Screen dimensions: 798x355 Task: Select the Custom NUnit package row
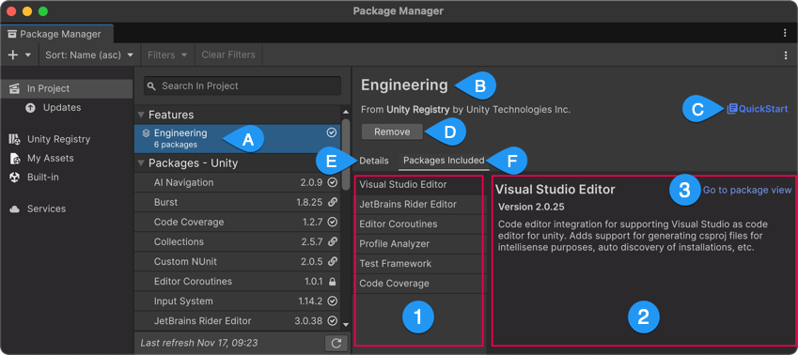[238, 262]
